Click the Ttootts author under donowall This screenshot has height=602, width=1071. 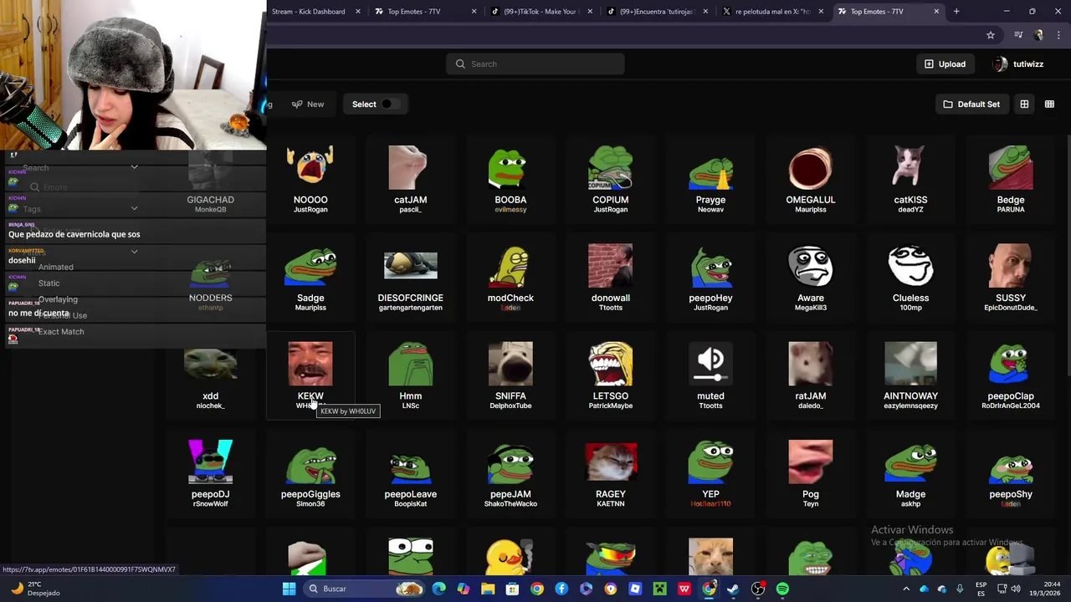pyautogui.click(x=611, y=308)
